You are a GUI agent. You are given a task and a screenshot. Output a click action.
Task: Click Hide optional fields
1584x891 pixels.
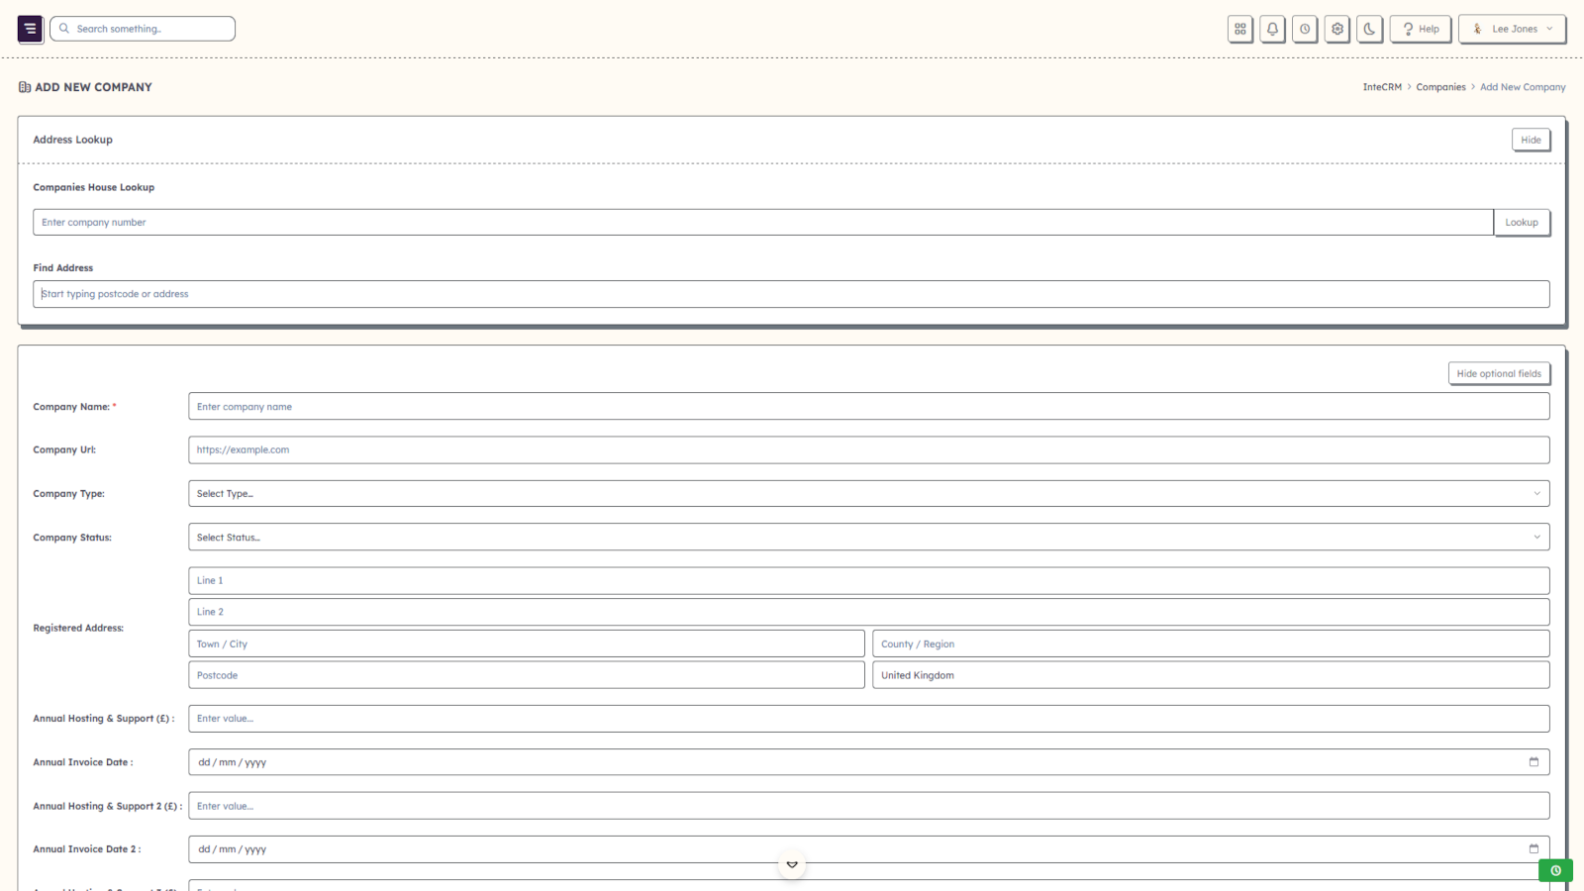[1499, 373]
